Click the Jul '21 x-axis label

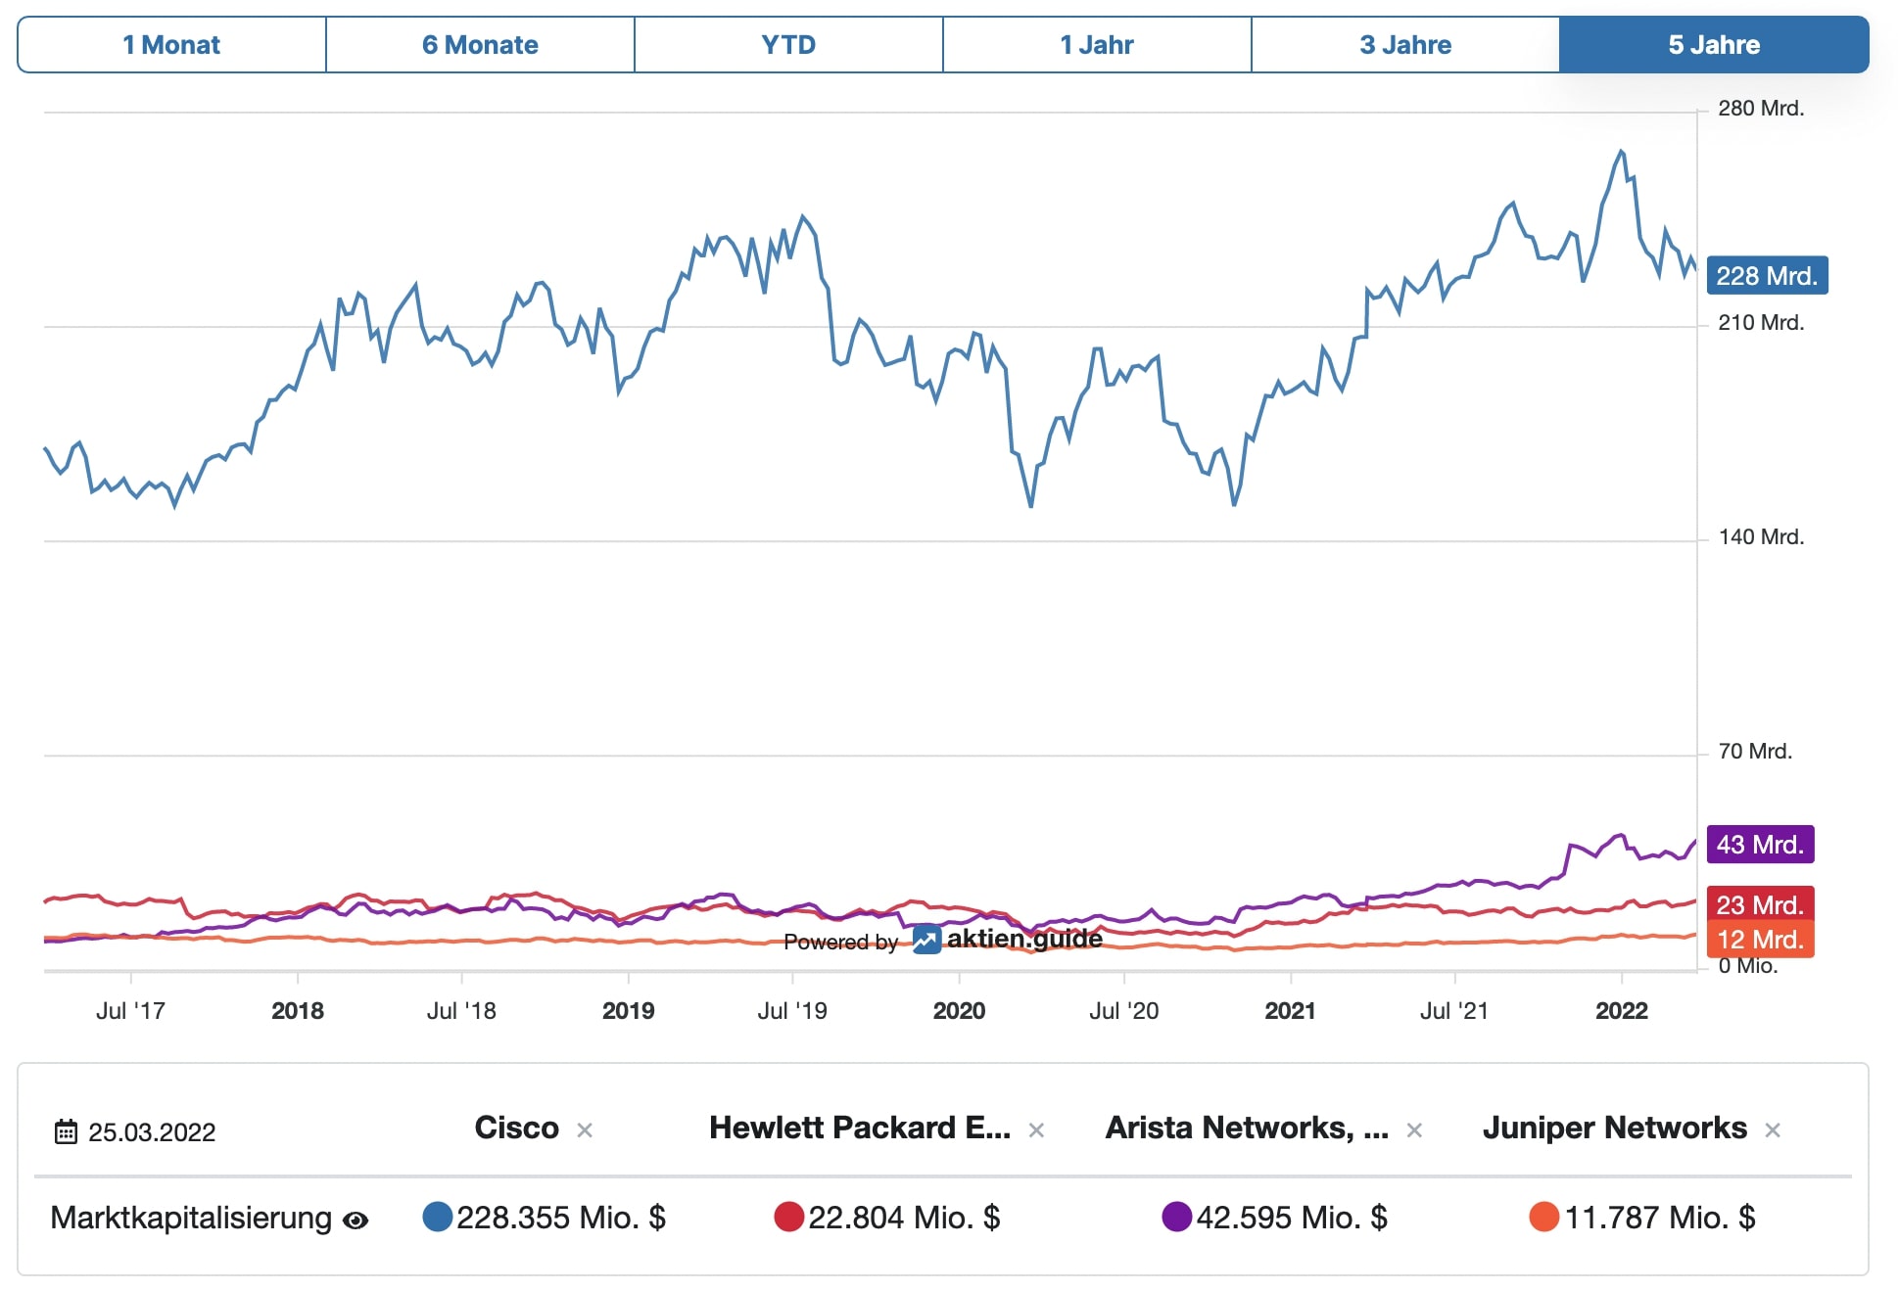click(1454, 1011)
